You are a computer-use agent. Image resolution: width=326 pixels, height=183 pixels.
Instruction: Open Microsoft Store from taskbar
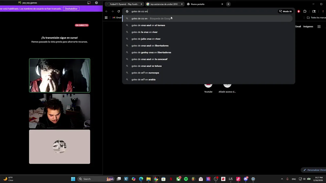point(164,179)
